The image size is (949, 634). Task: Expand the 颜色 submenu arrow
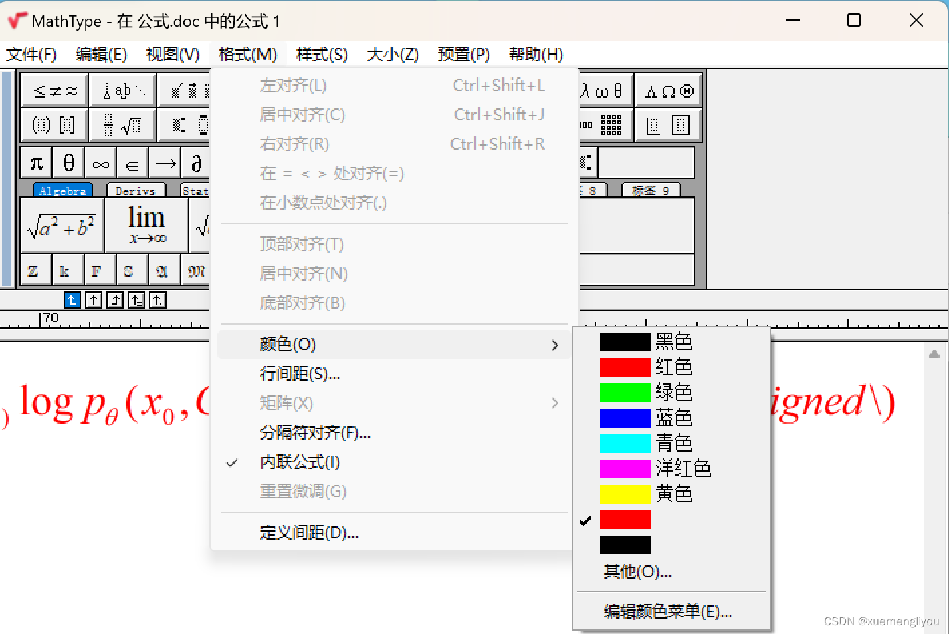click(x=554, y=345)
